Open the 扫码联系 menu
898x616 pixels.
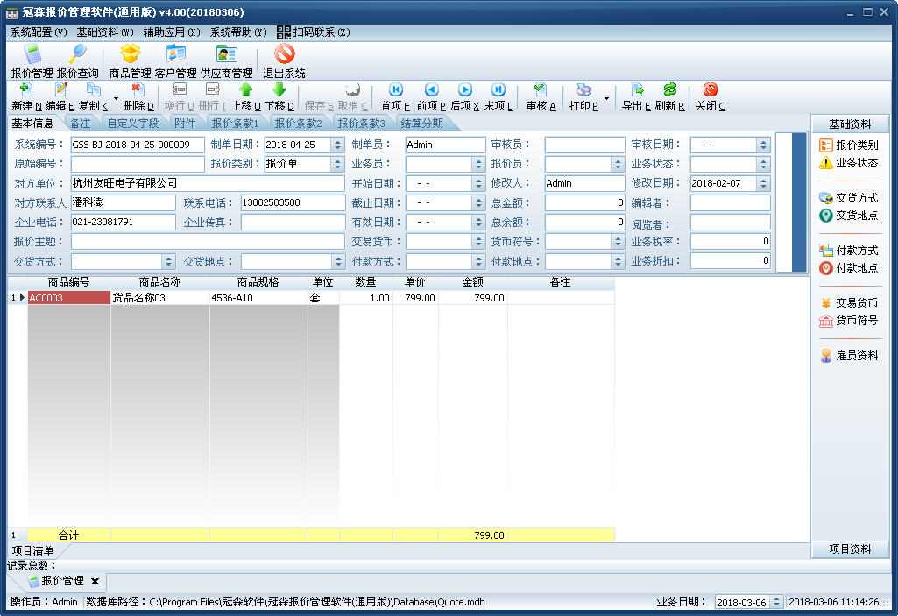click(314, 32)
